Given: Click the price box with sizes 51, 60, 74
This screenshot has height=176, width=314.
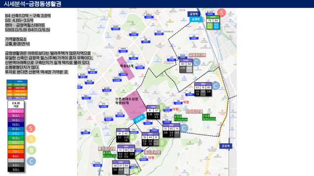Looking at the screenshot, I should click(x=171, y=131).
